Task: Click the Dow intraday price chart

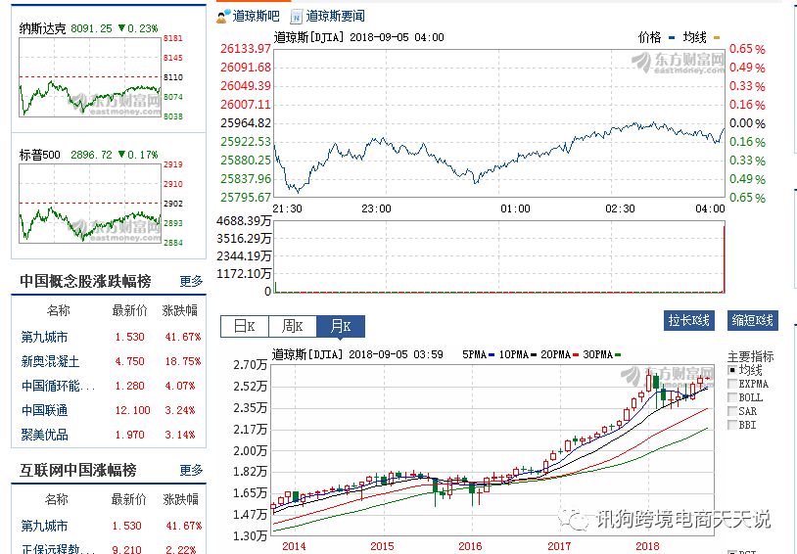Action: coord(499,123)
